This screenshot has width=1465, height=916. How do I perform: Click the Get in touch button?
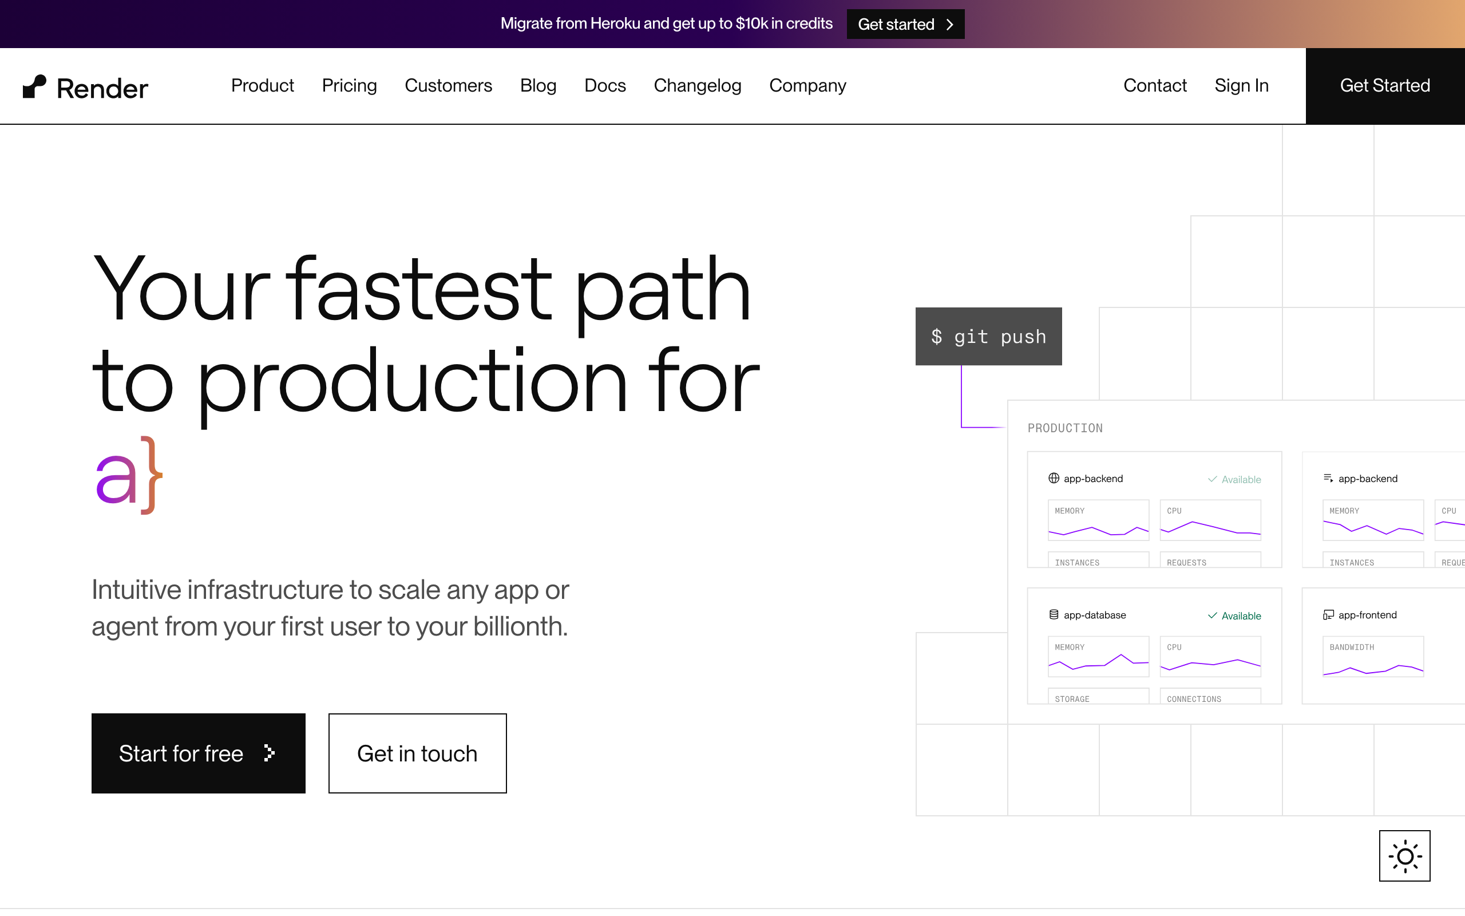(x=417, y=753)
